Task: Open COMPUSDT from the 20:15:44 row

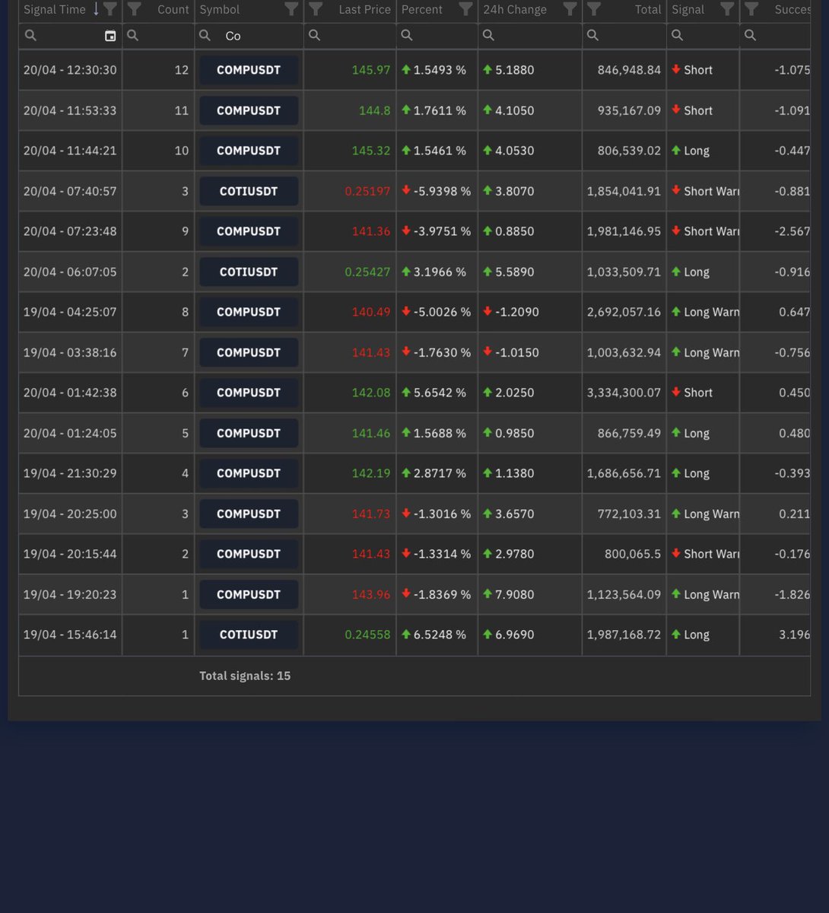Action: 249,554
